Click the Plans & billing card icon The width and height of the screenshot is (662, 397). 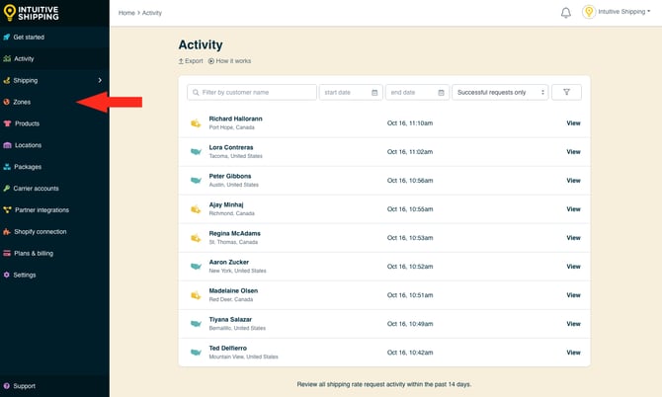click(7, 253)
